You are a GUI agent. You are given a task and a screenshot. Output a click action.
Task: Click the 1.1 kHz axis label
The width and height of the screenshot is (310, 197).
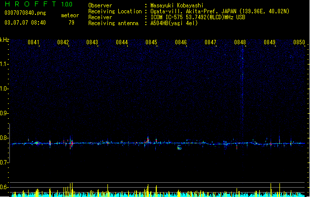[x=4, y=64]
